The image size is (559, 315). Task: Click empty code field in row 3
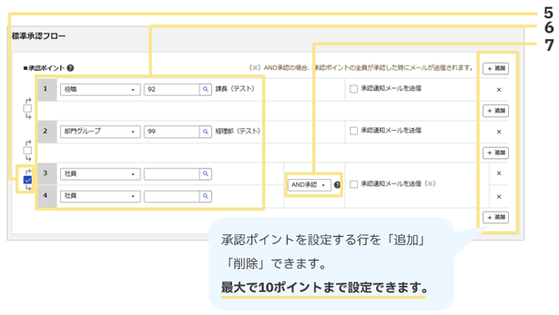[x=172, y=173]
